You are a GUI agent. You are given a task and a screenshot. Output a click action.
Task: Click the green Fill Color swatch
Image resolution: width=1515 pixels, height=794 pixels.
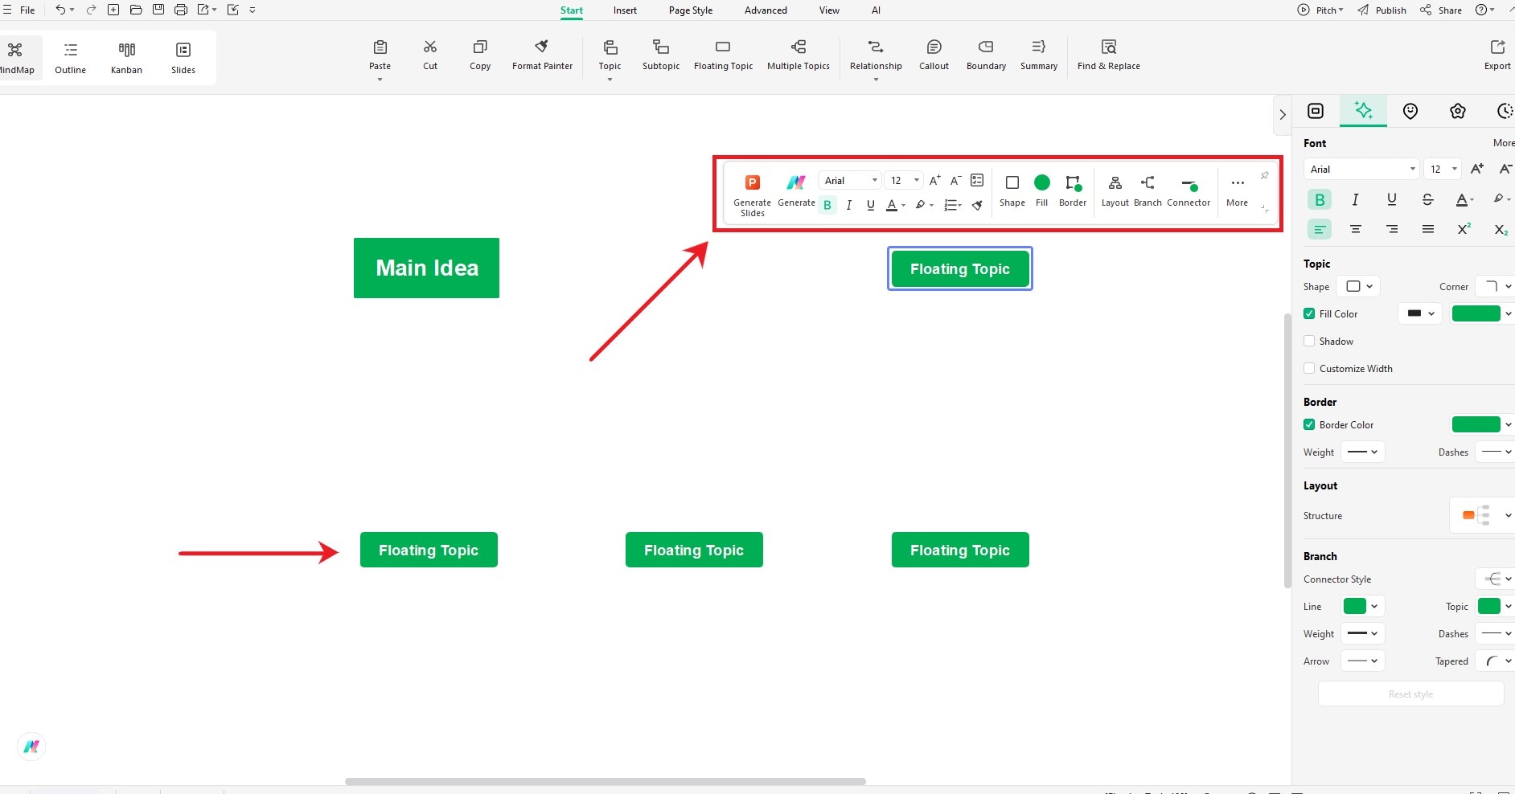click(1476, 313)
